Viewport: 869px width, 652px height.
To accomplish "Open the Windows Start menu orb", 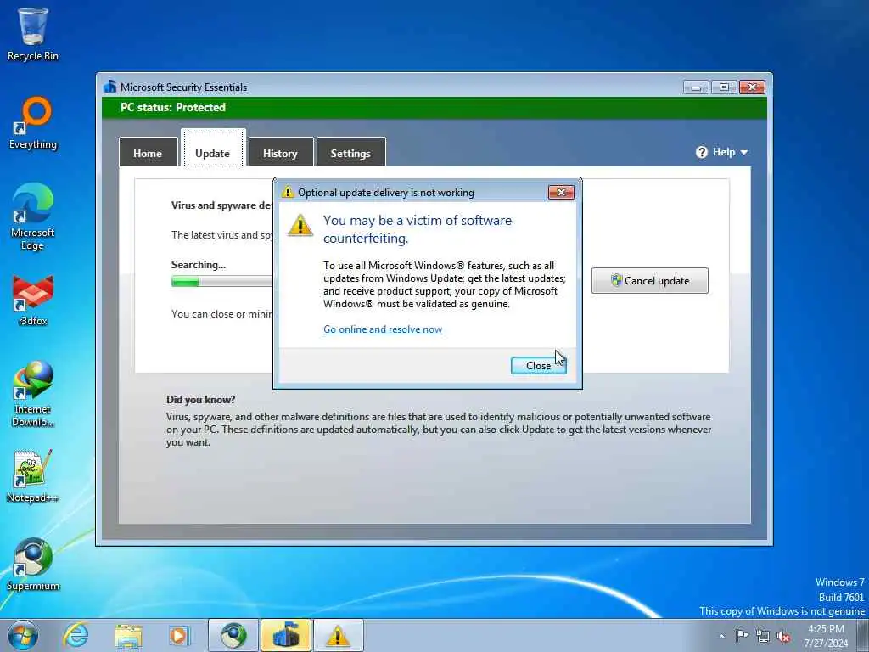I will click(23, 635).
